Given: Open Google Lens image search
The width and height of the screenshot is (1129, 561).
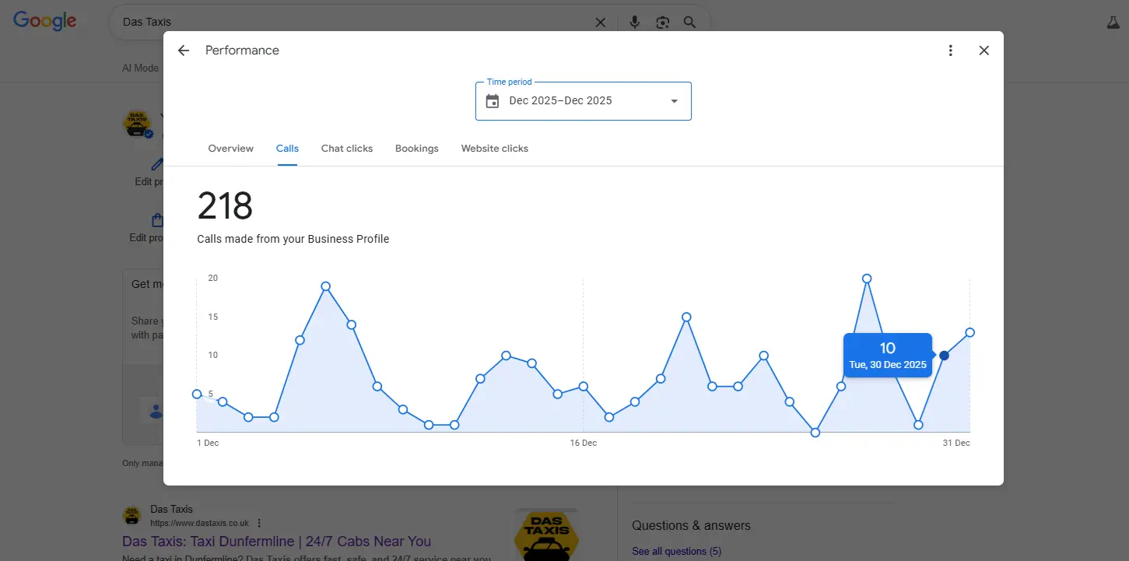Looking at the screenshot, I should coord(662,23).
